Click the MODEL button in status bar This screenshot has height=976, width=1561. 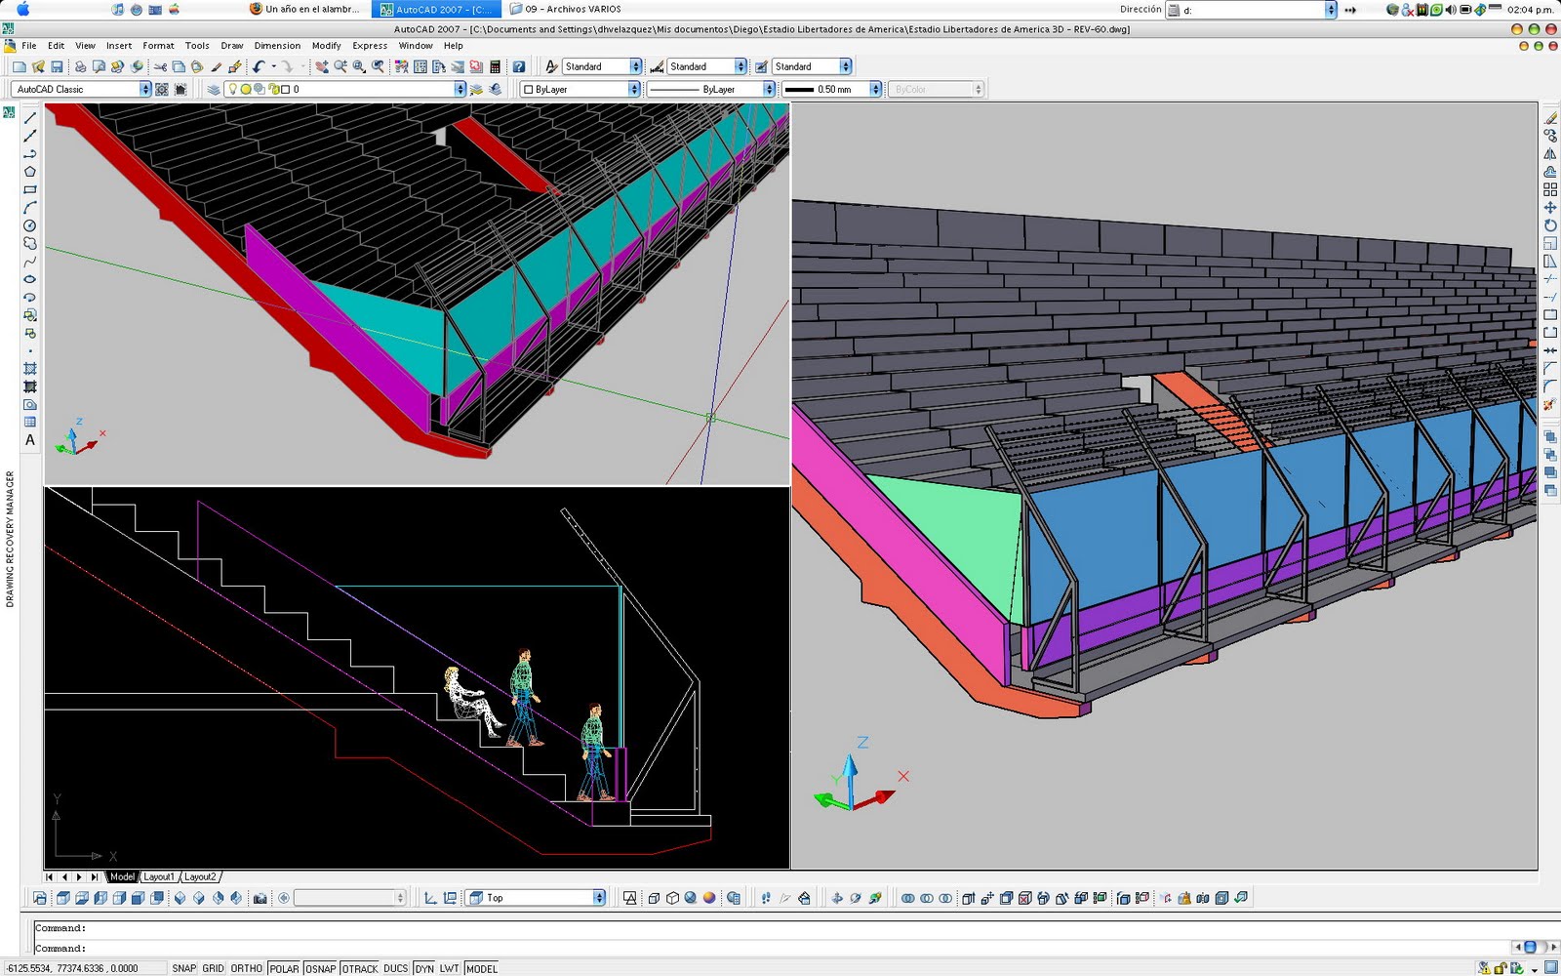click(x=482, y=968)
